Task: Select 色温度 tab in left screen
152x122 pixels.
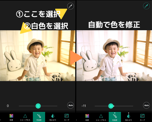Action: tap(39, 117)
